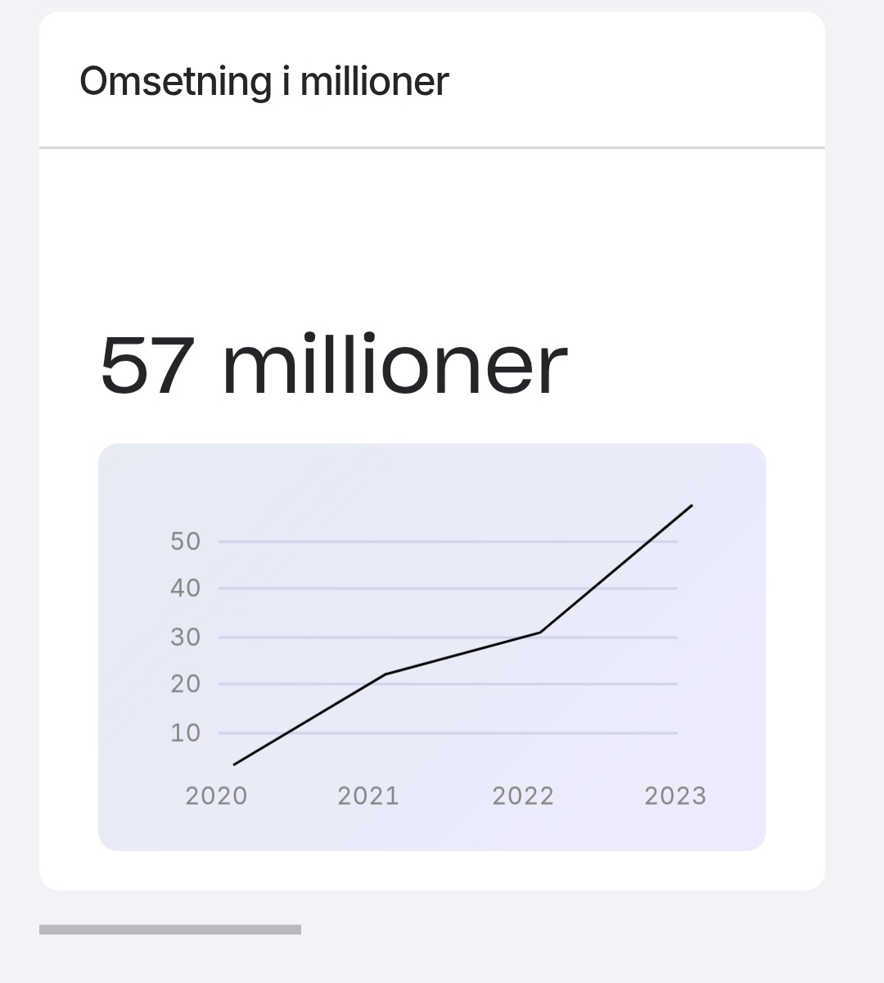Click the 20 y-axis label

(x=186, y=683)
